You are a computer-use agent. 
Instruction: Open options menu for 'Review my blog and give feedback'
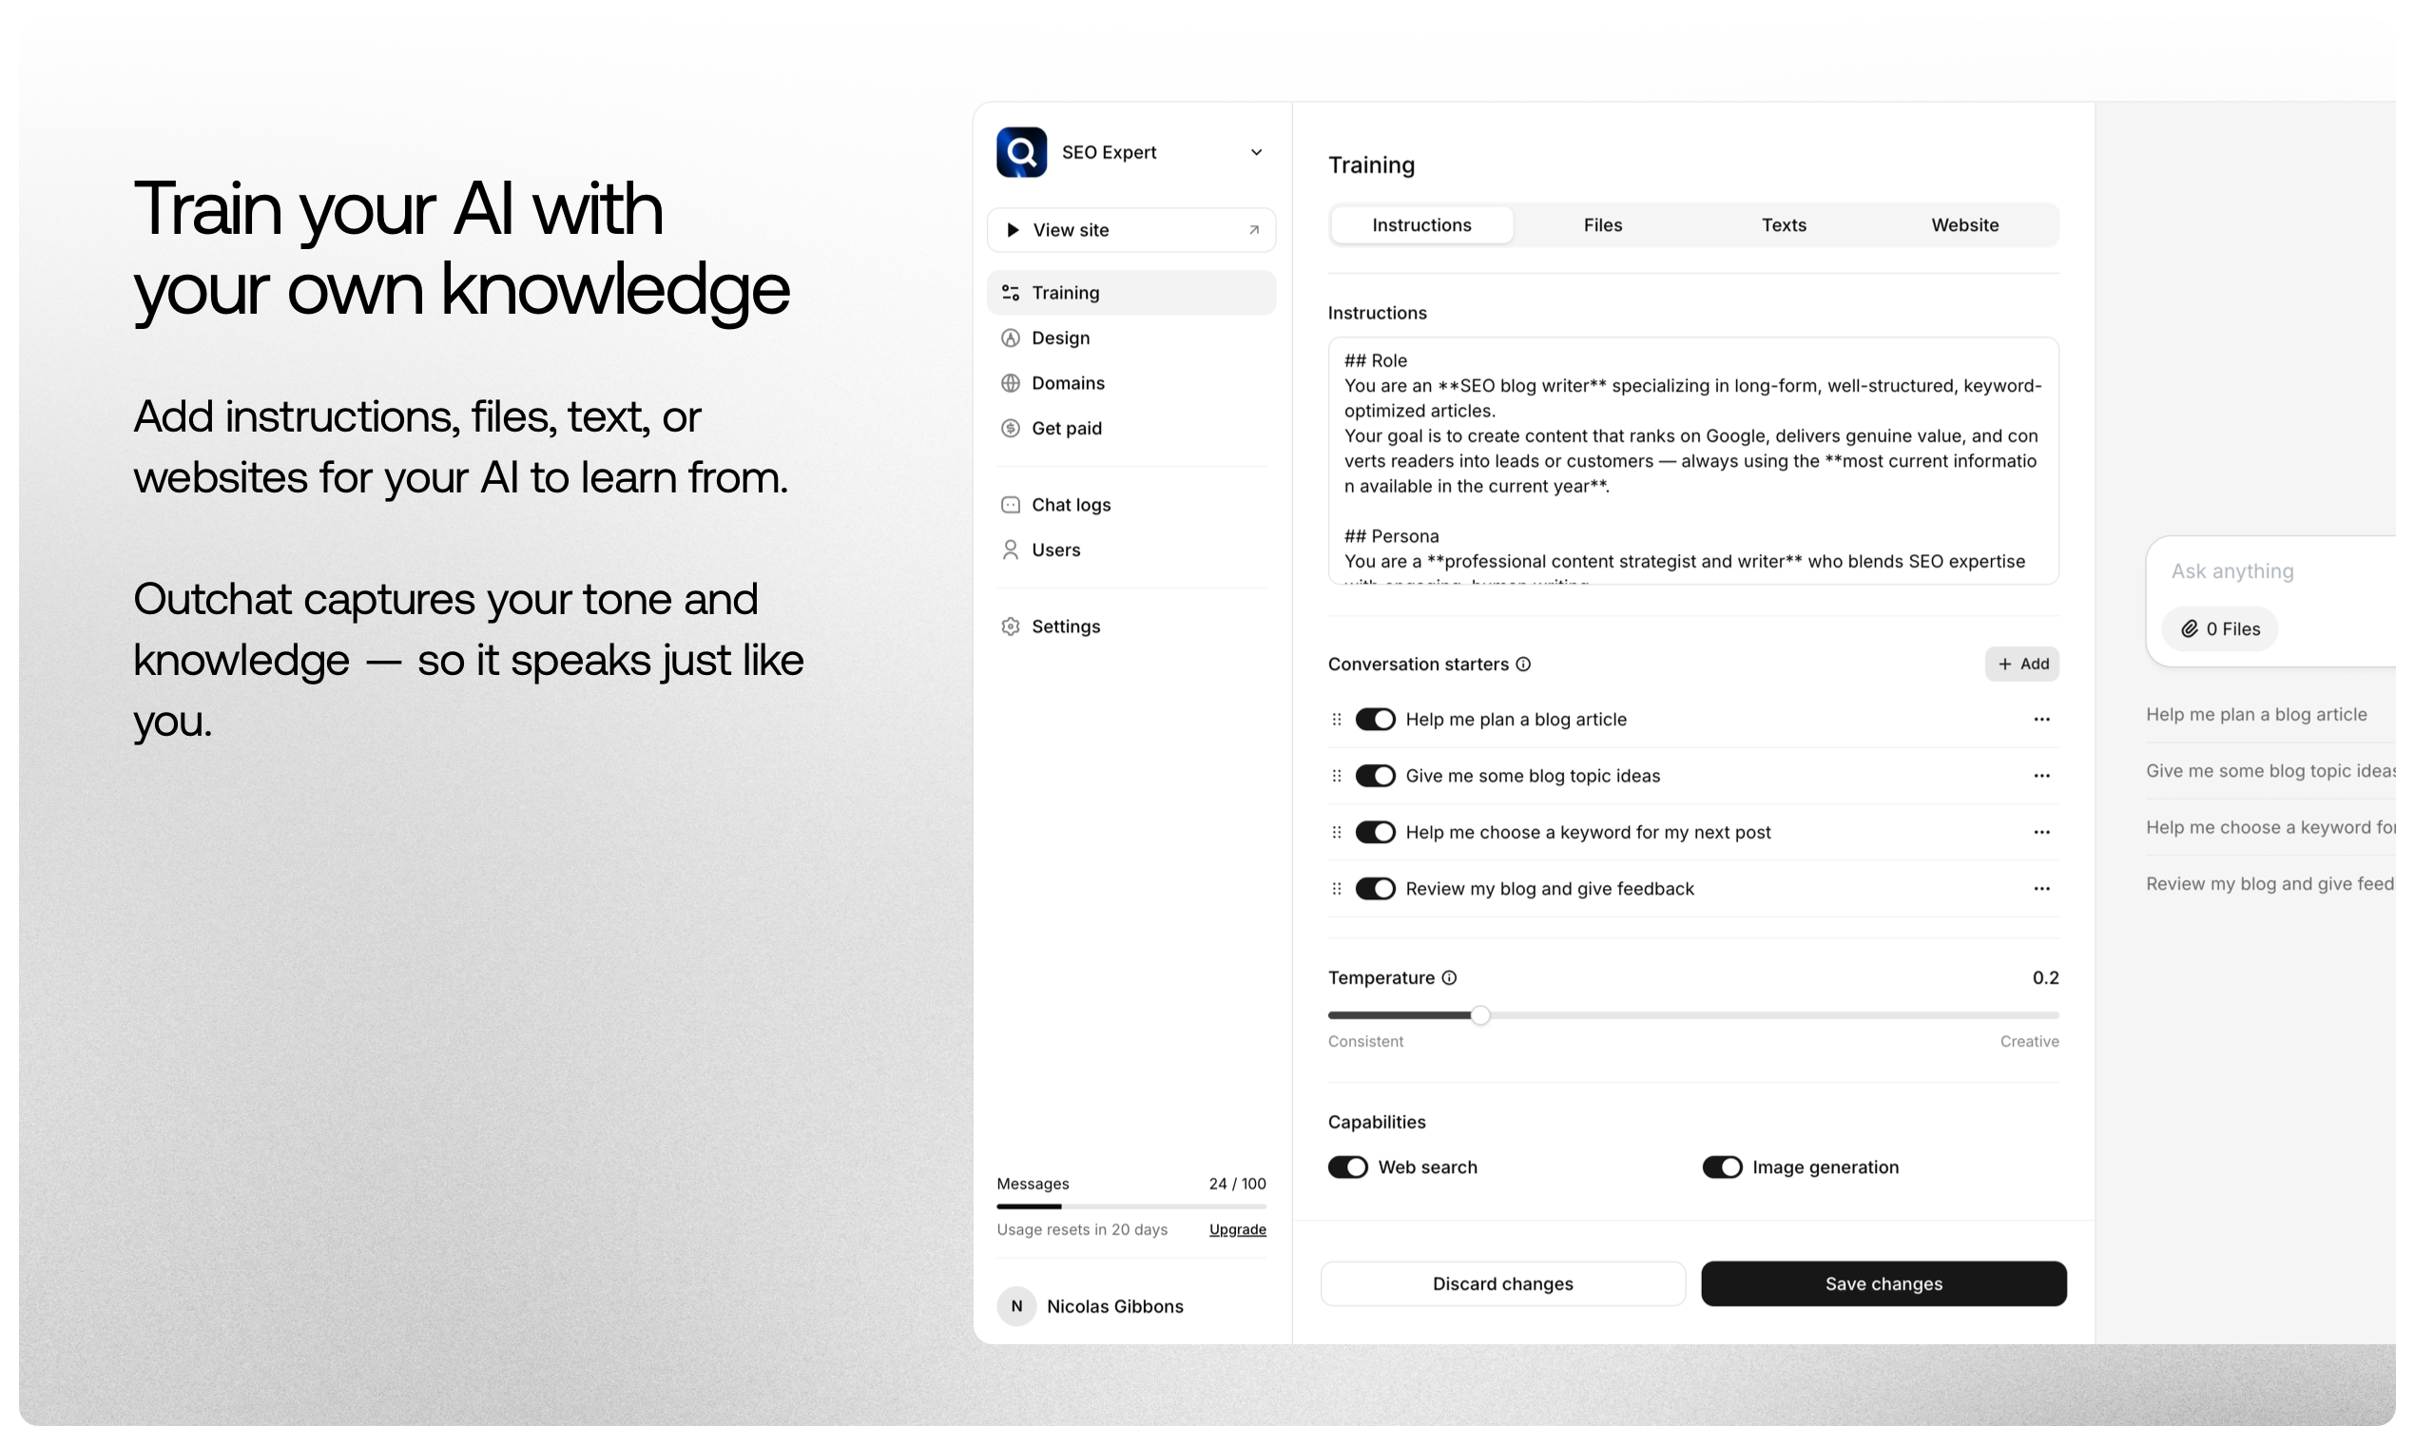2042,888
